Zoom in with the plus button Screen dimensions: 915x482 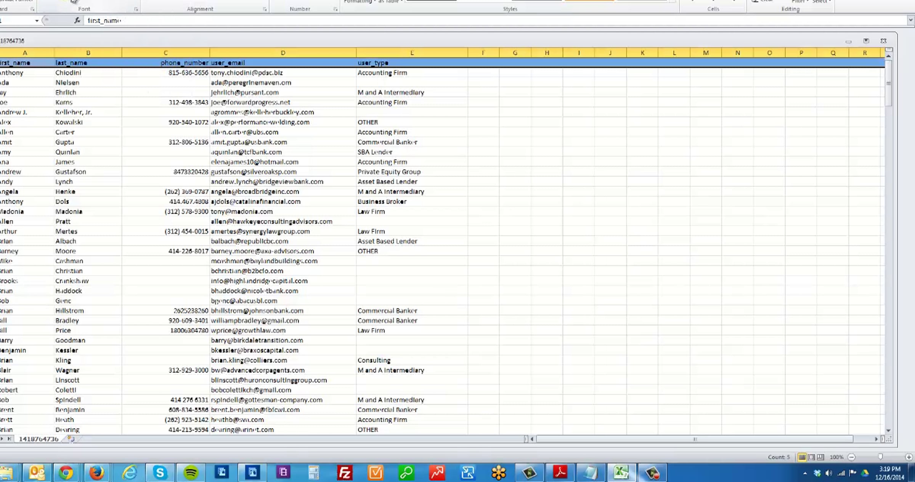(x=909, y=457)
